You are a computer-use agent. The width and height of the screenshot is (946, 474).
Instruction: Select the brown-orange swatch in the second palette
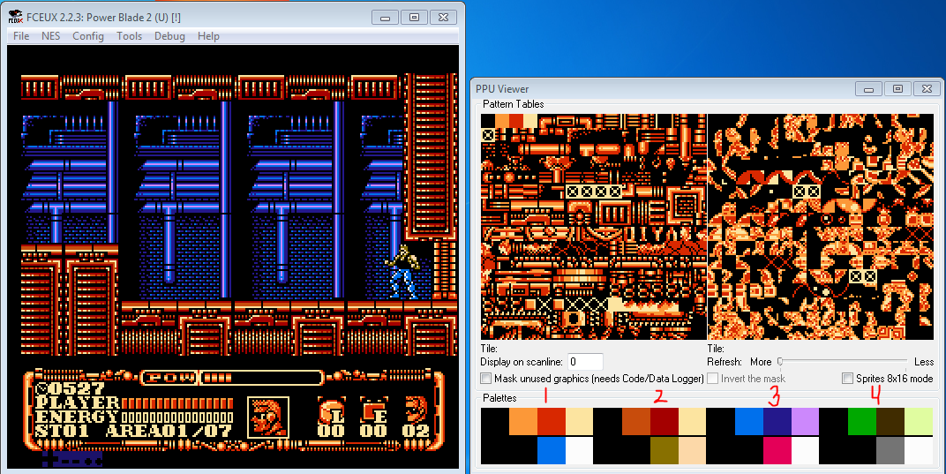pos(636,421)
